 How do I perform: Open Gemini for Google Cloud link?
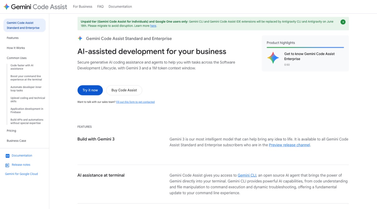[21, 174]
